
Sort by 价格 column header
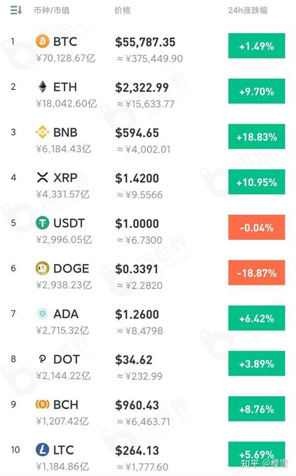point(123,10)
